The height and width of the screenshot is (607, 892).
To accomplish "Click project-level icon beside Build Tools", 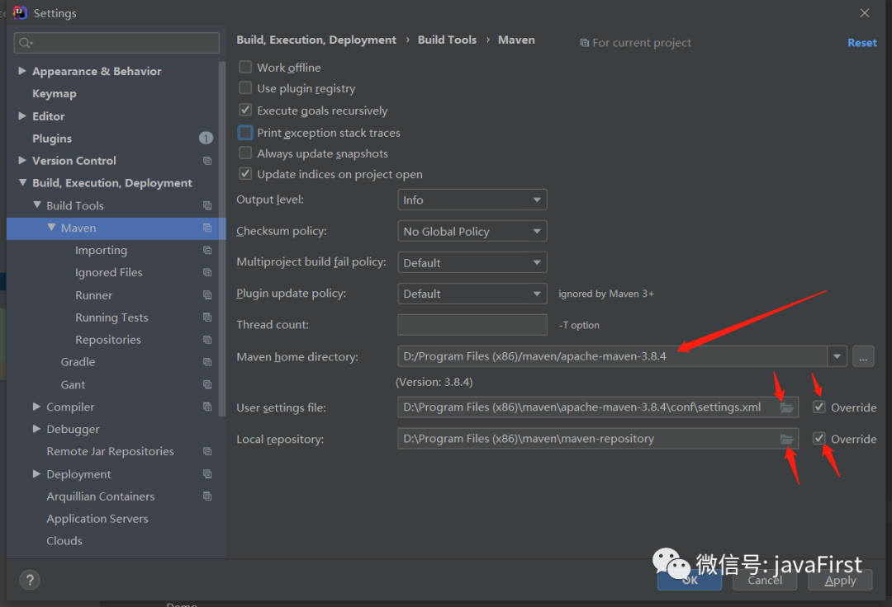I will coord(207,205).
